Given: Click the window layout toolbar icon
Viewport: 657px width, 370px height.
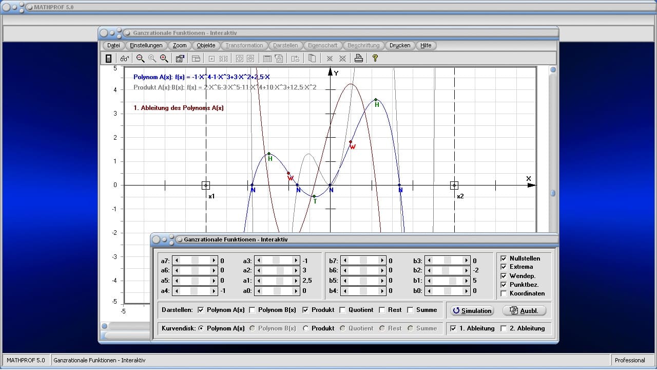Looking at the screenshot, I should tap(196, 59).
